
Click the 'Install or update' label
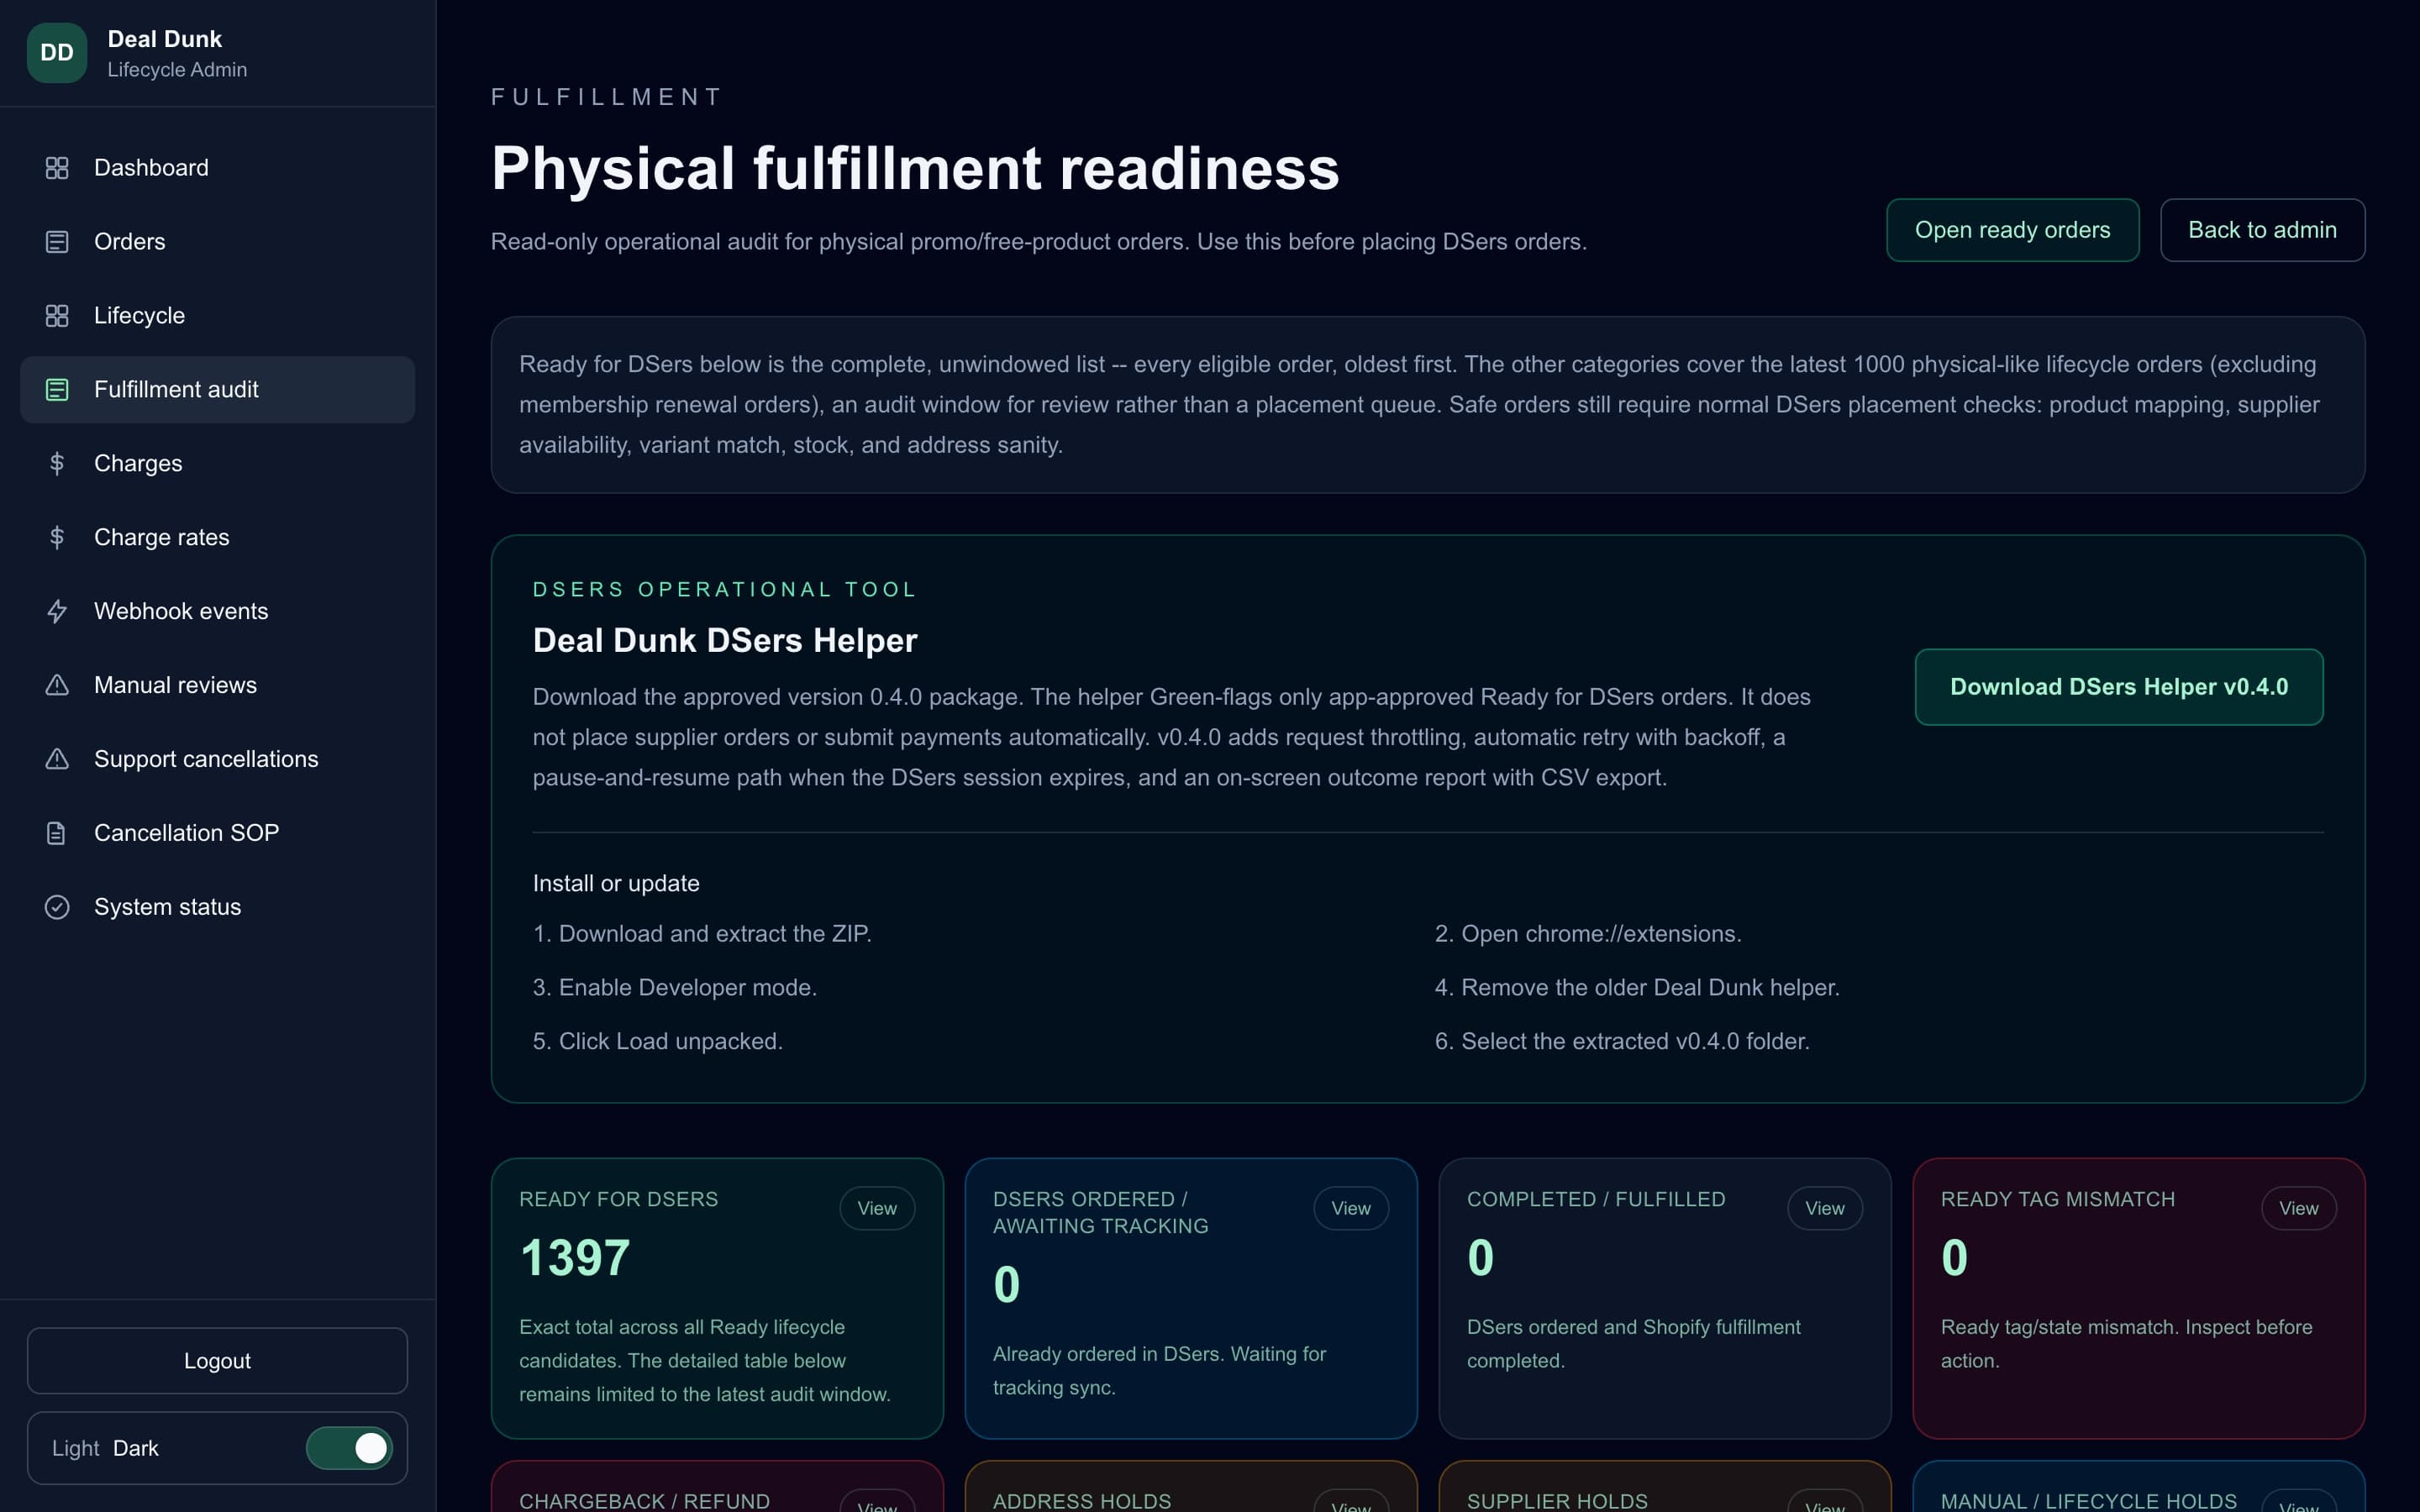(x=616, y=884)
